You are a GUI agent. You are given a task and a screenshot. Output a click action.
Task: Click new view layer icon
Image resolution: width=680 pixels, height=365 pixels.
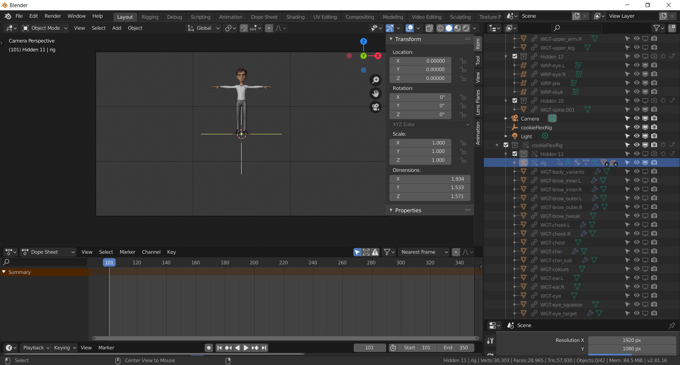[663, 16]
